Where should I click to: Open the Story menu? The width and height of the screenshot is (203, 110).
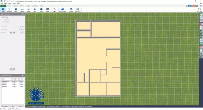click(x=10, y=3)
